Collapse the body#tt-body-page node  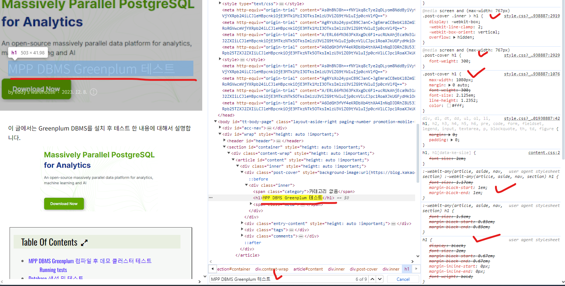[x=215, y=122]
